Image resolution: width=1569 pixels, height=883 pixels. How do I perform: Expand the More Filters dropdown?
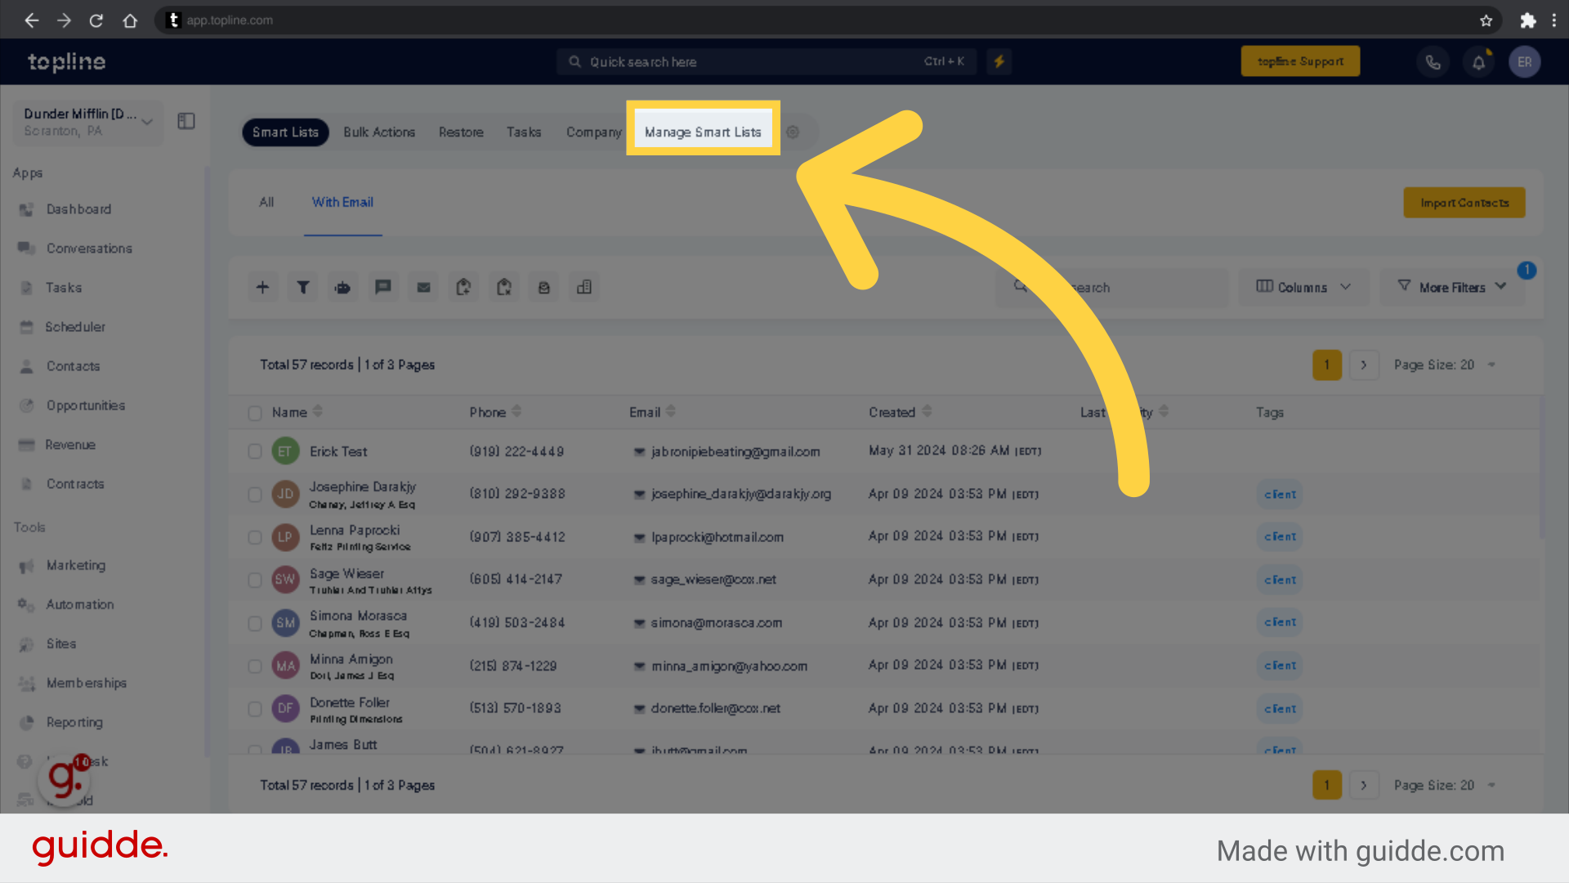(x=1453, y=287)
